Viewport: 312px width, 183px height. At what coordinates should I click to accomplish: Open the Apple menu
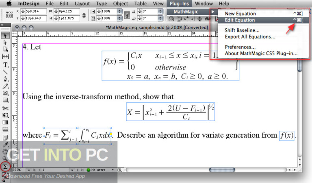(x=9, y=4)
